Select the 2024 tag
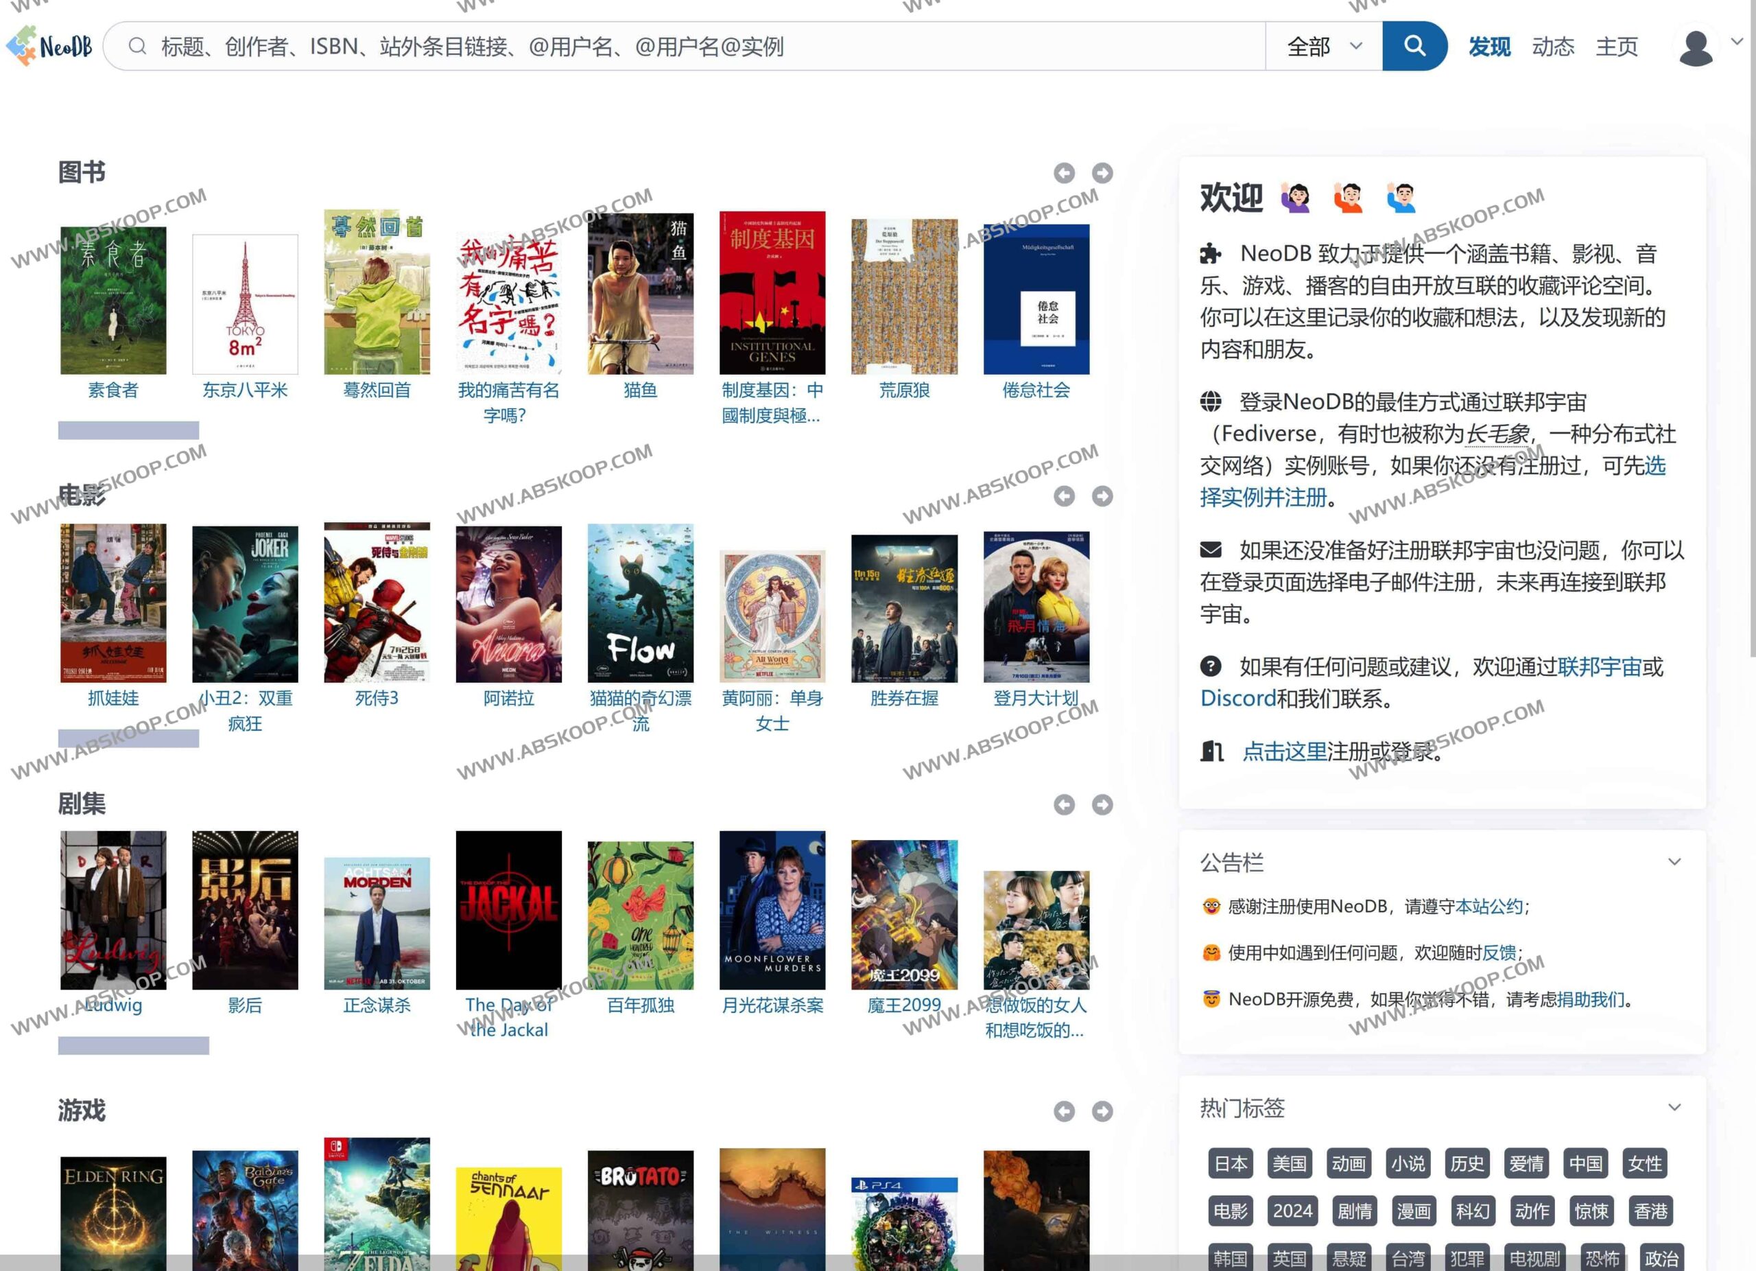This screenshot has width=1756, height=1271. click(1292, 1211)
